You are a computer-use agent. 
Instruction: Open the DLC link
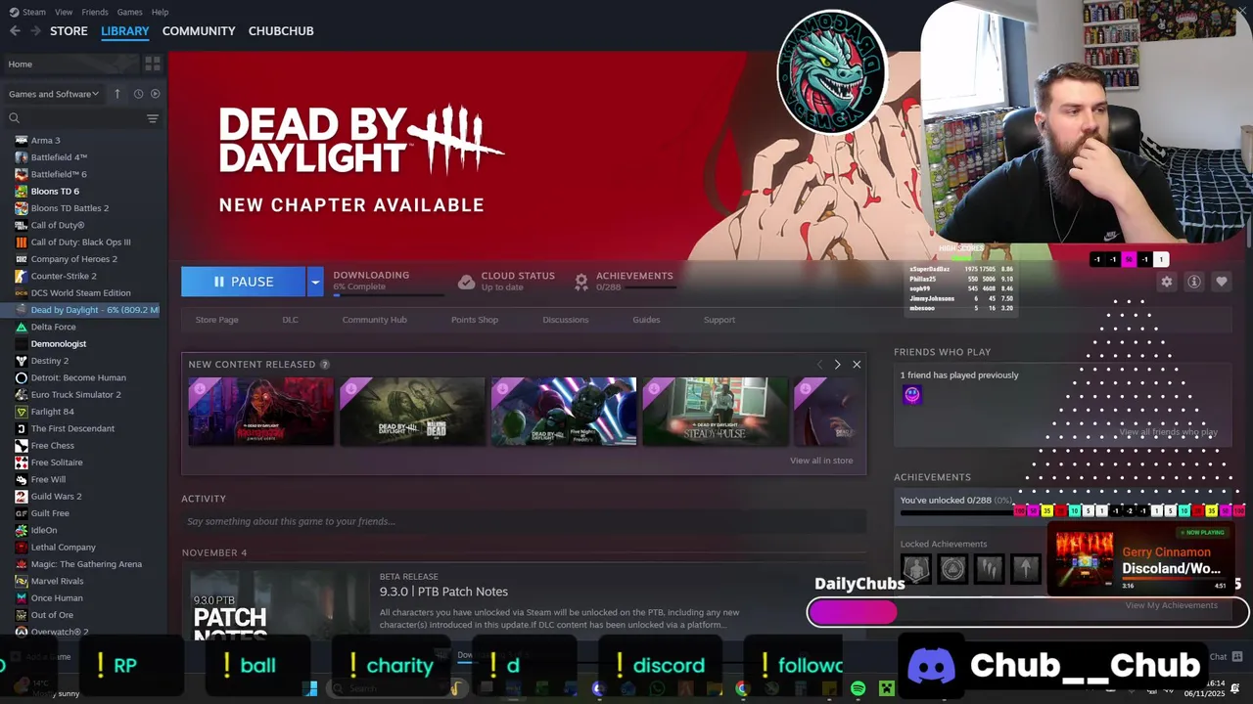[x=291, y=320]
